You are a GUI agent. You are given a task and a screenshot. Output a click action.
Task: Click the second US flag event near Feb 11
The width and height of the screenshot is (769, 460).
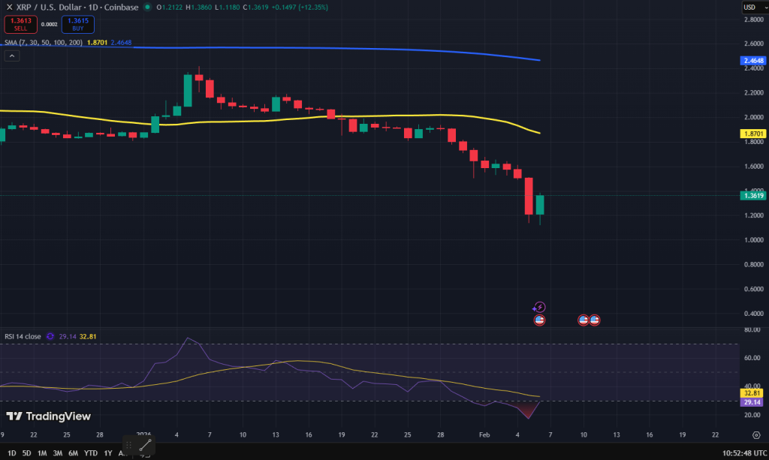tap(595, 320)
